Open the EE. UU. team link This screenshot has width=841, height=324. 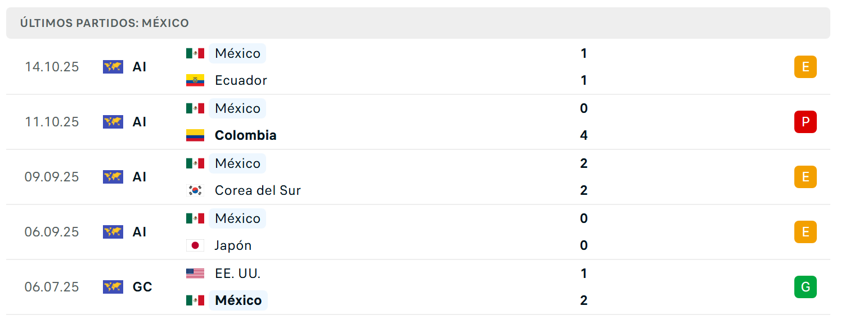(238, 273)
